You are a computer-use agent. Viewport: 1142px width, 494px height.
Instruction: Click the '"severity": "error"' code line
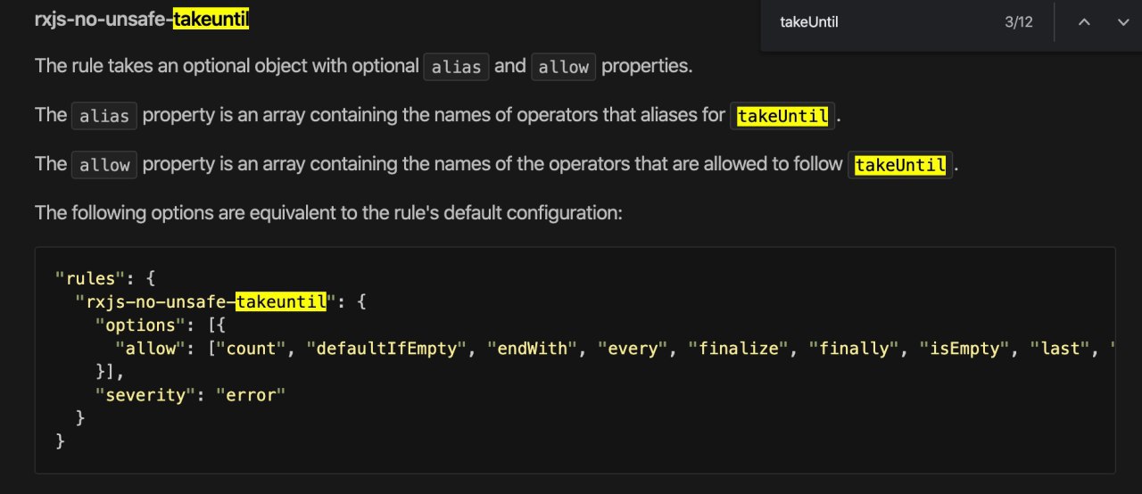coord(190,394)
